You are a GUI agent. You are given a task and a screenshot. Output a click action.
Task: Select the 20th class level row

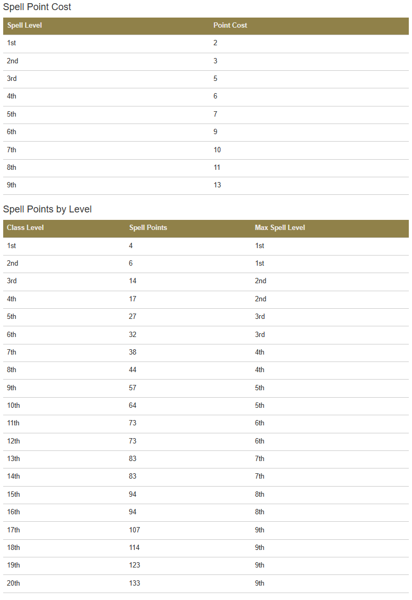(206, 583)
